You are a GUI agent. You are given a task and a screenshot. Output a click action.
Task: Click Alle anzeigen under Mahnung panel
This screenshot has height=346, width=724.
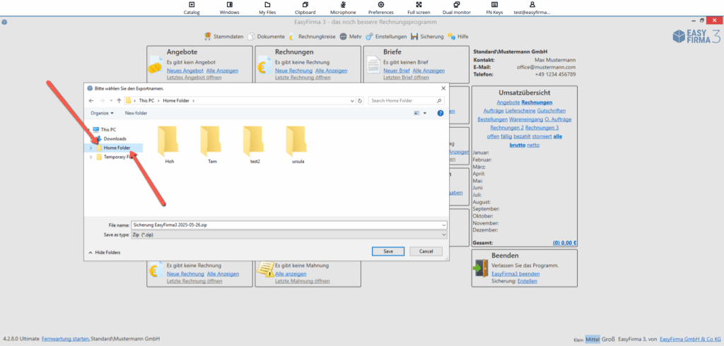pos(291,273)
